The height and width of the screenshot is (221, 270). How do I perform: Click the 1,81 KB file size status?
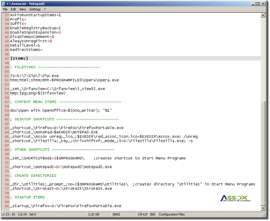click(x=100, y=214)
